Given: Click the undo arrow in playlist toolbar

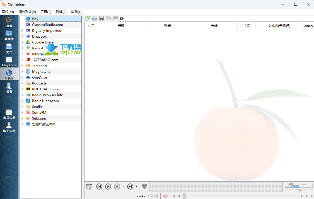Looking at the screenshot, I should (108, 18).
